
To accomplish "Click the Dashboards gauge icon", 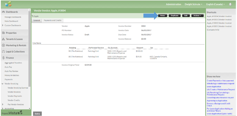I will (x=3, y=12).
